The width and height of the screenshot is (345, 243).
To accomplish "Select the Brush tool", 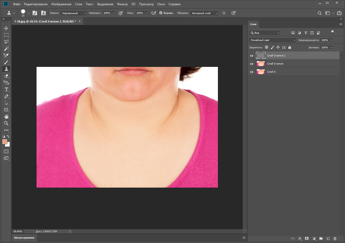I will [6, 62].
